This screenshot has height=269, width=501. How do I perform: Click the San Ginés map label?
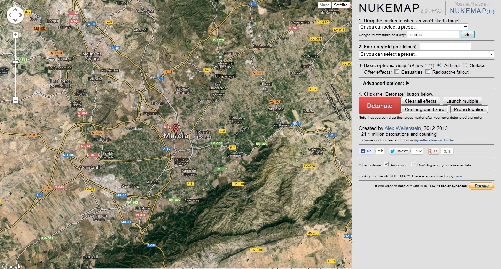130,187
